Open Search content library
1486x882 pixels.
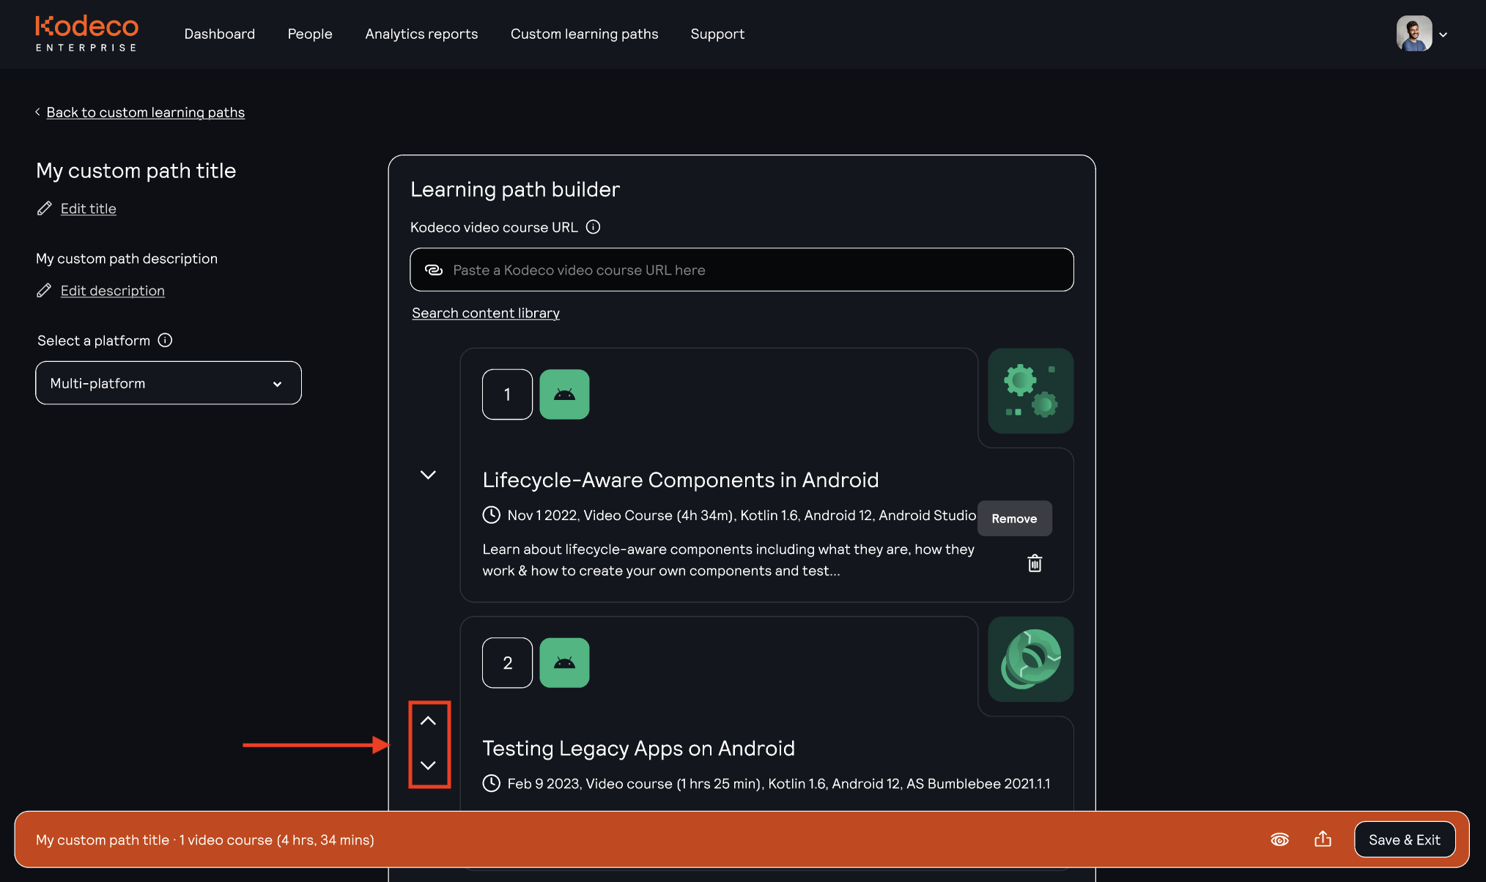485,313
